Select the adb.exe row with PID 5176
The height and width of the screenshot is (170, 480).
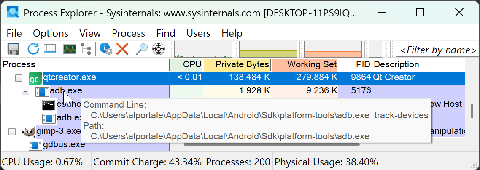click(x=233, y=91)
